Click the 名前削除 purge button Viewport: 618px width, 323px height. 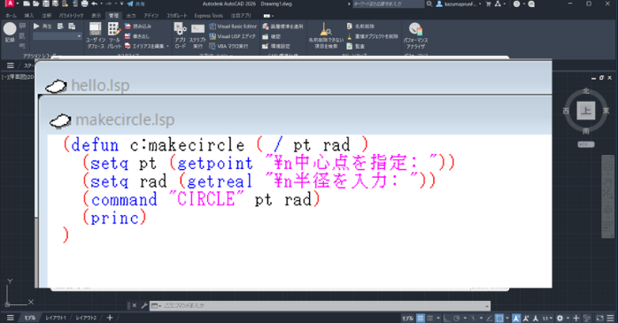(360, 26)
